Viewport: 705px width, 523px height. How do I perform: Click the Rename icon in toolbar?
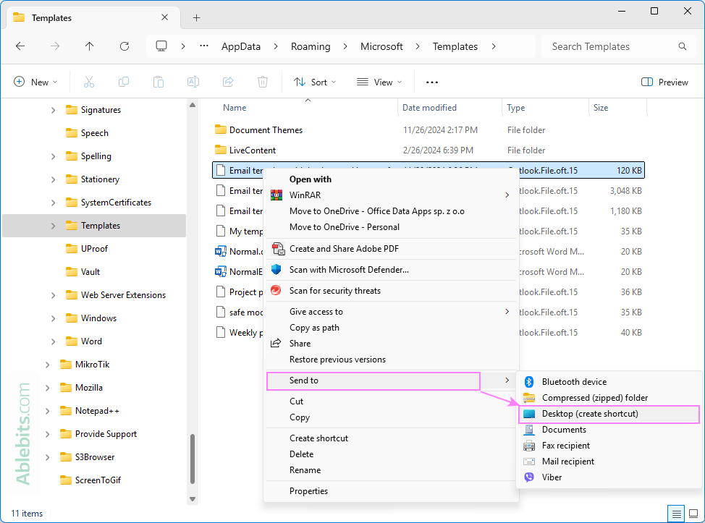(x=193, y=82)
